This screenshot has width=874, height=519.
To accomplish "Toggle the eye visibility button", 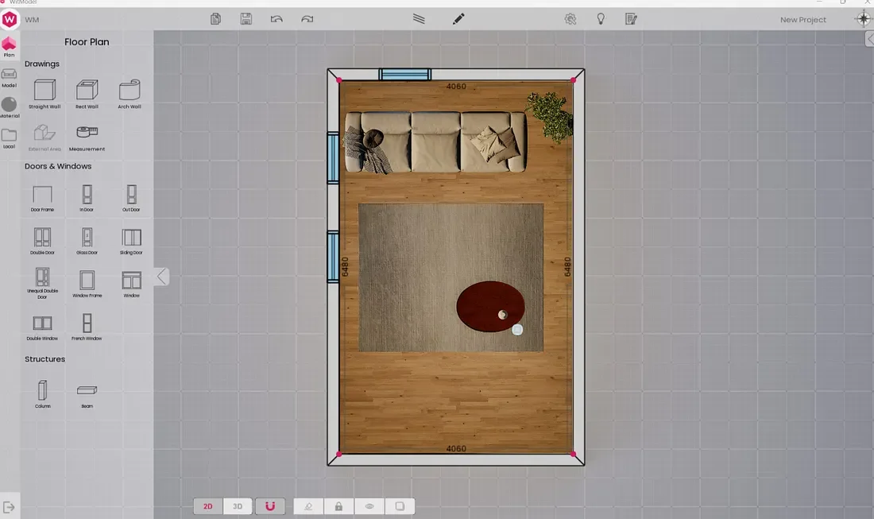I will coord(369,506).
